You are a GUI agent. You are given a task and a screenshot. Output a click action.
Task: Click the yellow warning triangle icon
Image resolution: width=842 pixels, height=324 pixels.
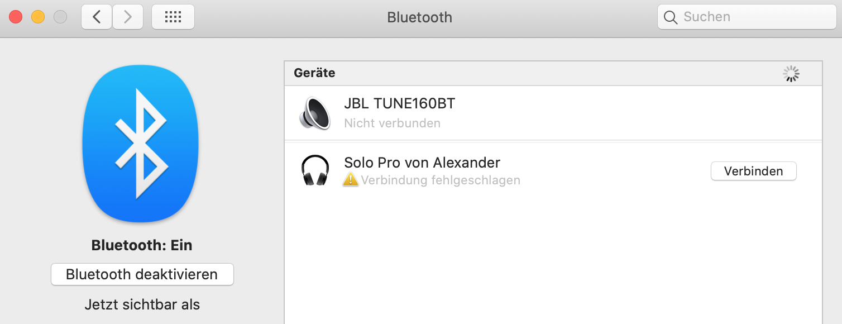351,179
